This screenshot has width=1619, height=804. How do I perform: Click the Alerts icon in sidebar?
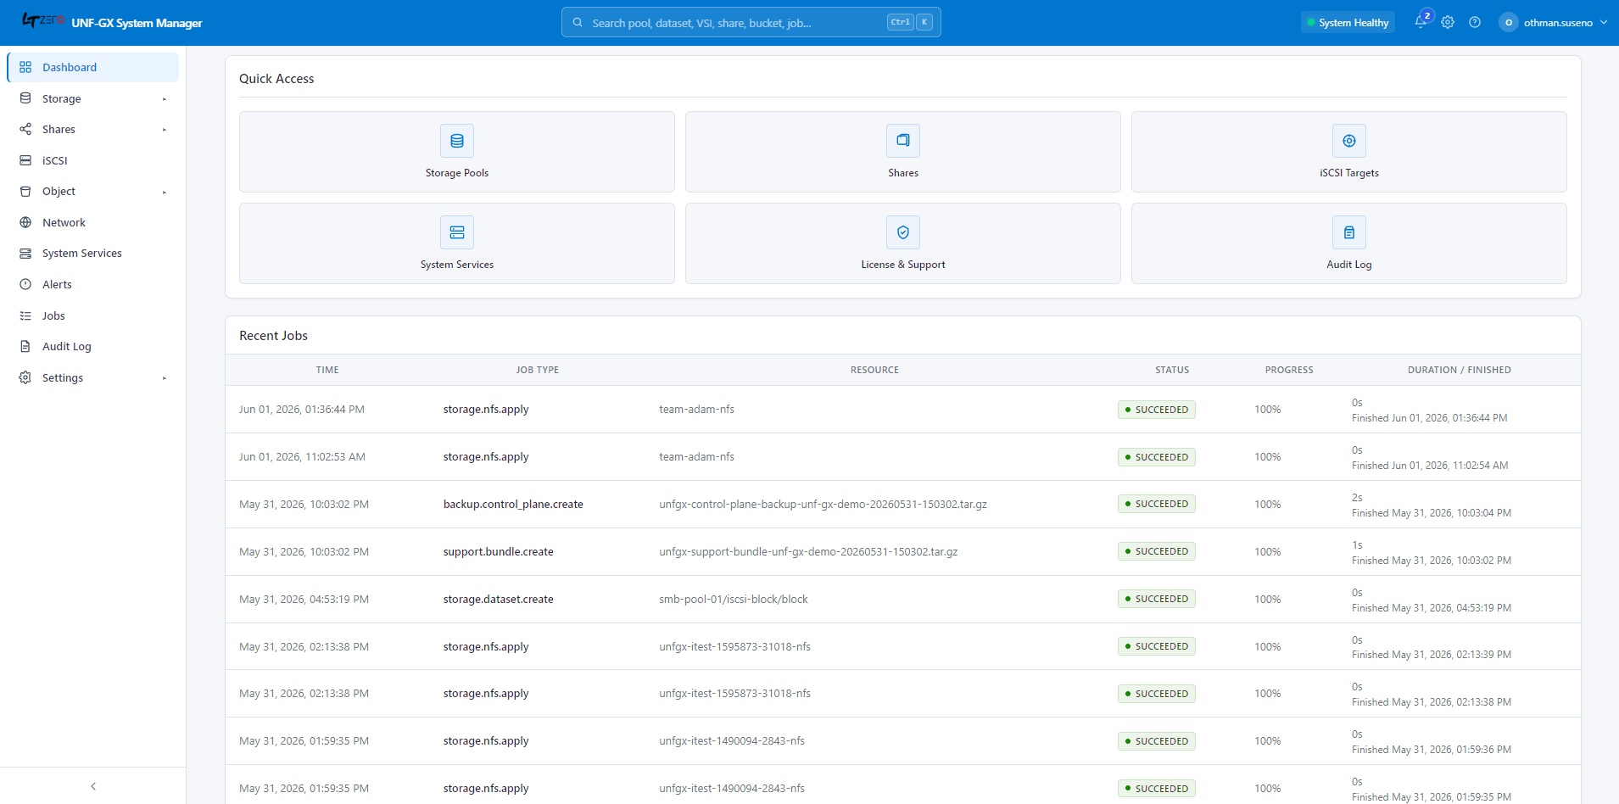(x=25, y=284)
